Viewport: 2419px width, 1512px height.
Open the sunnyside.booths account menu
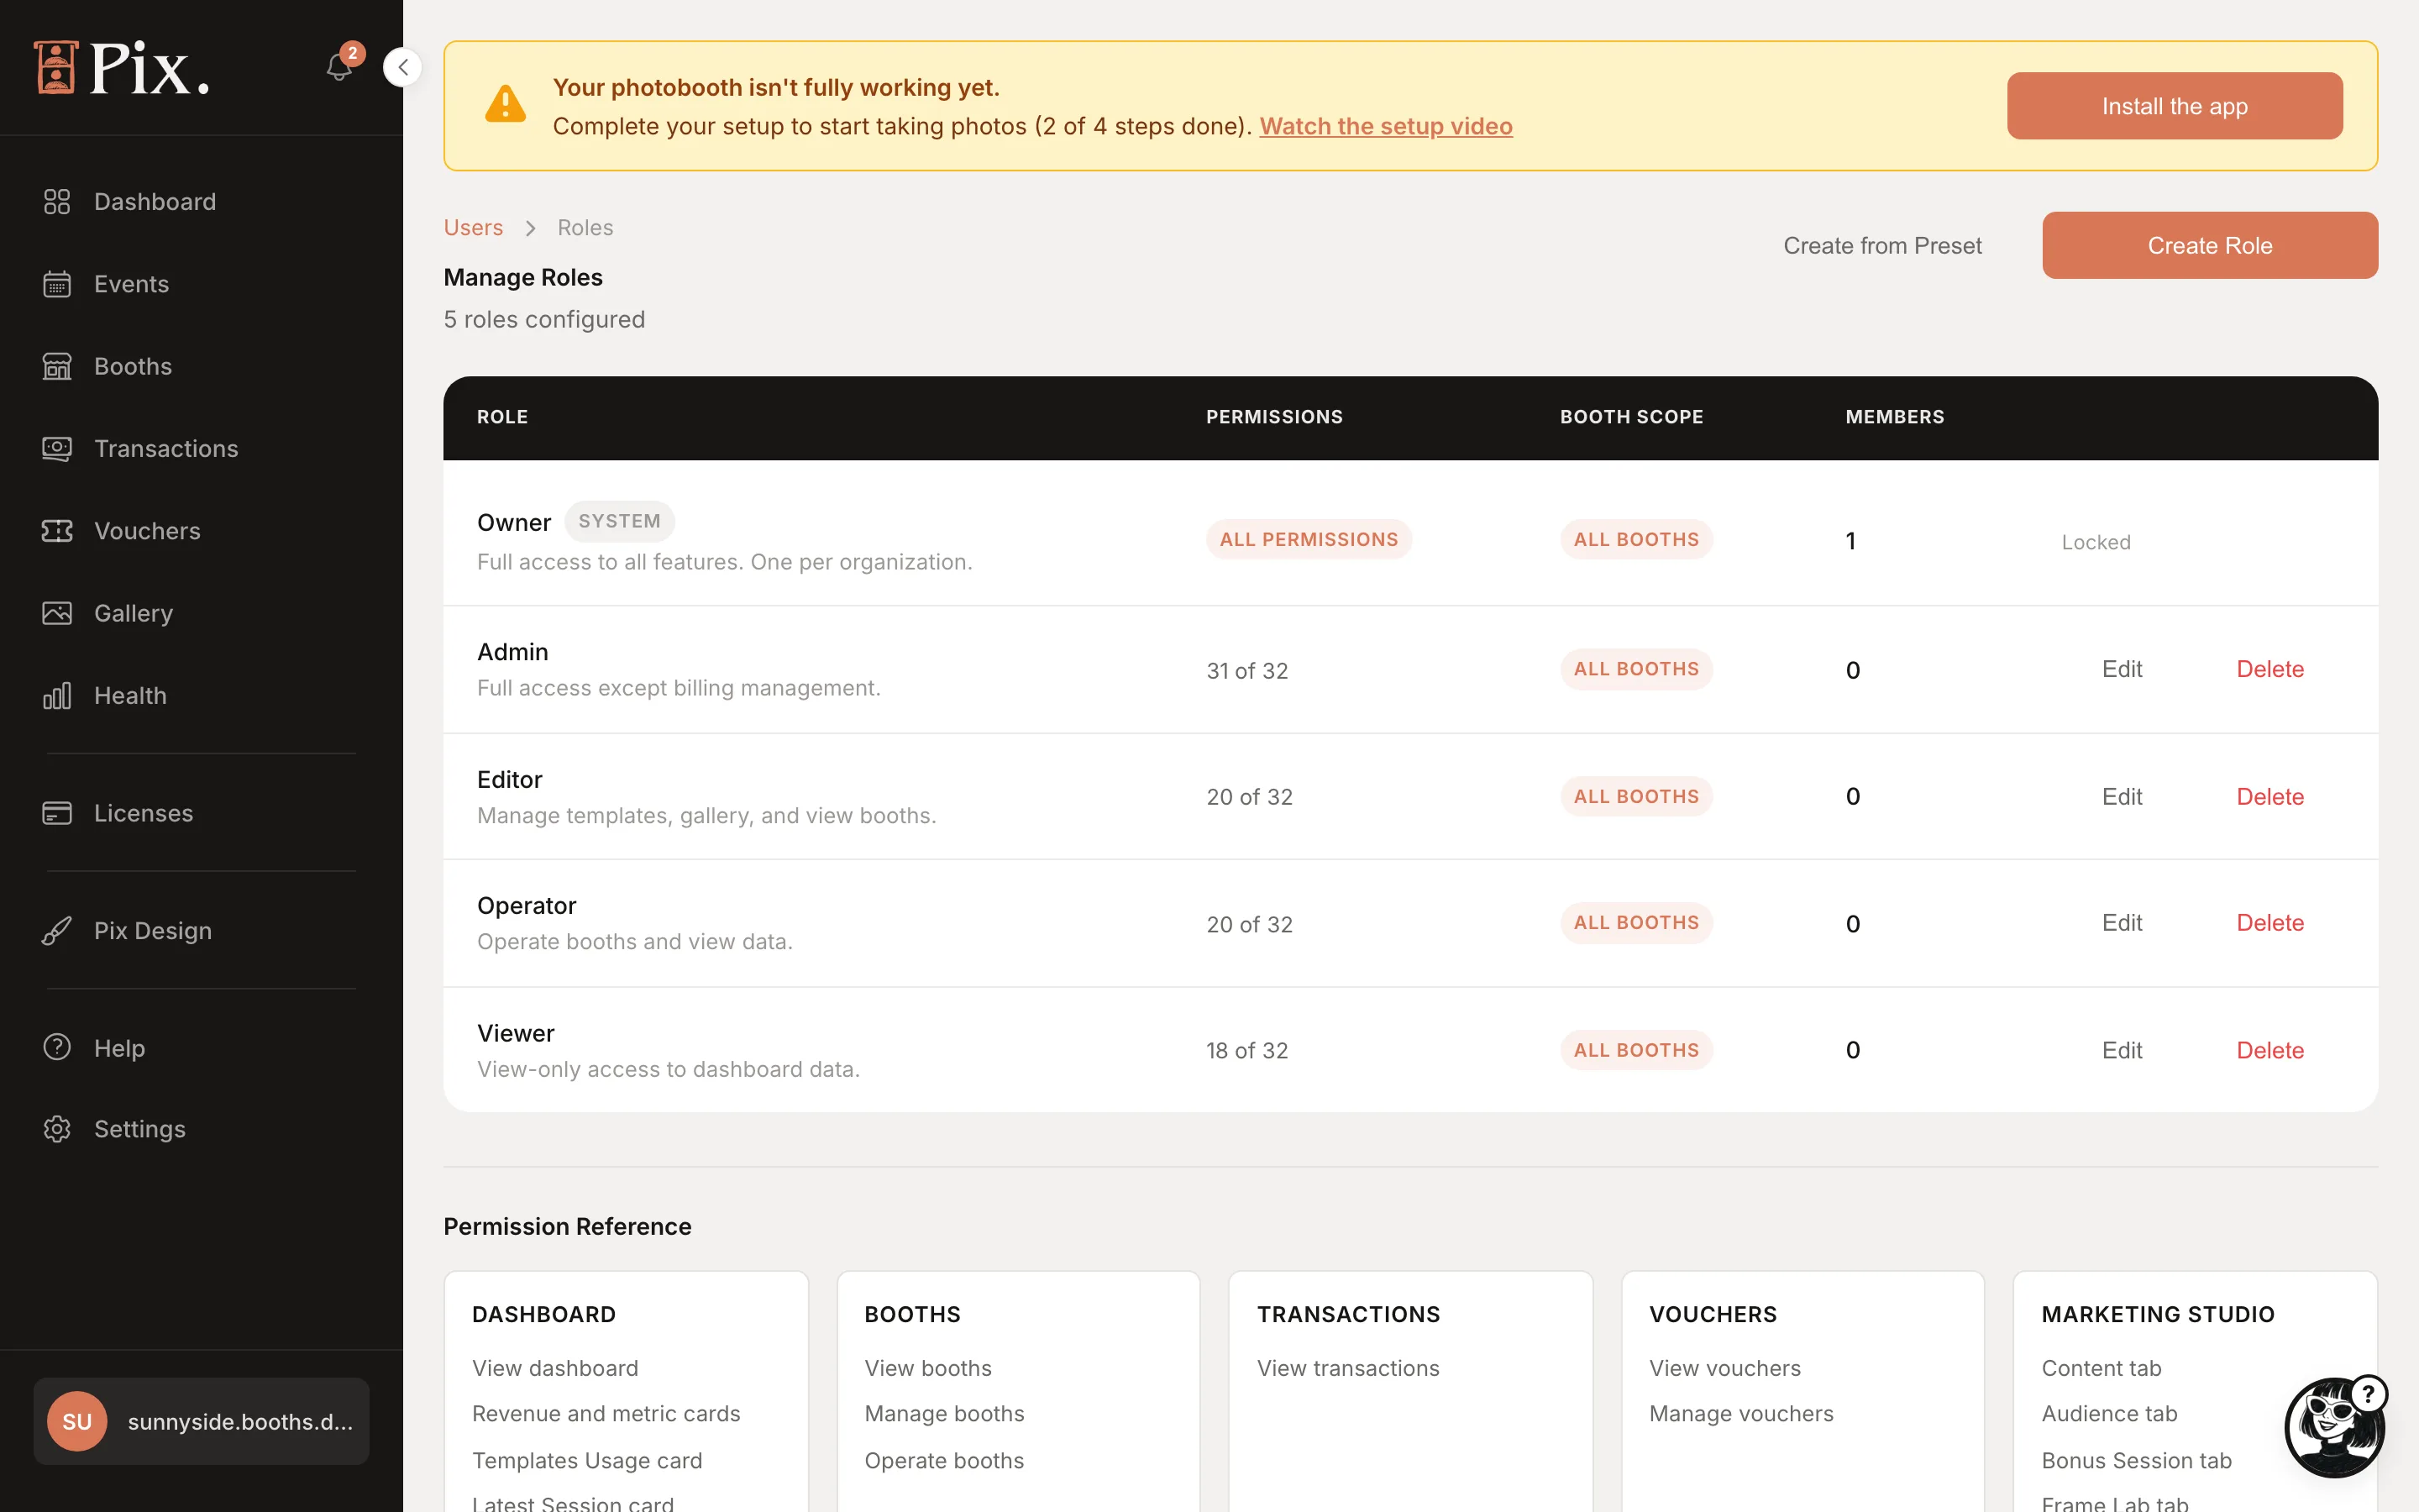(x=201, y=1421)
